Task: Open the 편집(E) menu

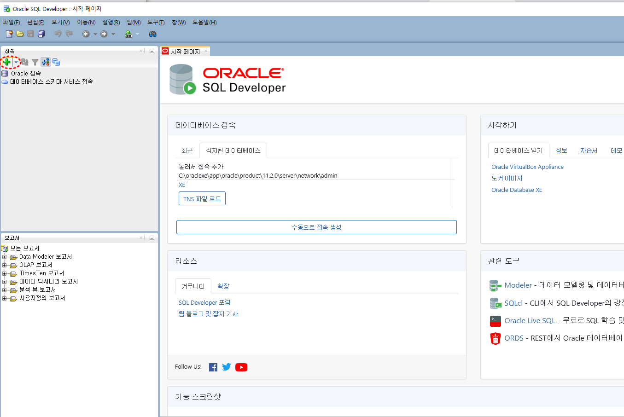Action: click(36, 22)
